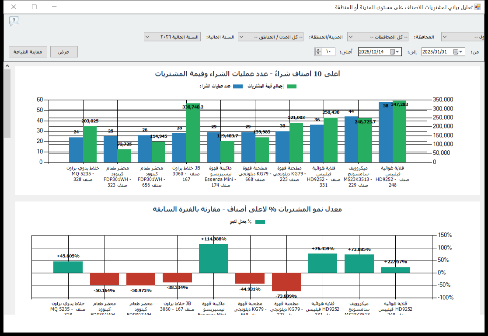Increase the أعلى top count value
The height and width of the screenshot is (336, 488).
(x=318, y=50)
